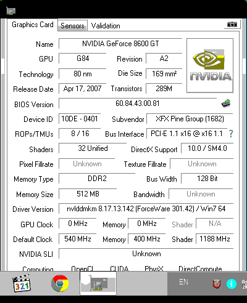The image size is (247, 303).
Task: Click the Default Clock field 540 MHz
Action: tap(78, 239)
